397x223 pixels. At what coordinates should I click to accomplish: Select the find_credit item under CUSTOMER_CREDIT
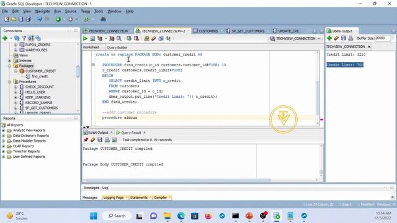[40, 76]
